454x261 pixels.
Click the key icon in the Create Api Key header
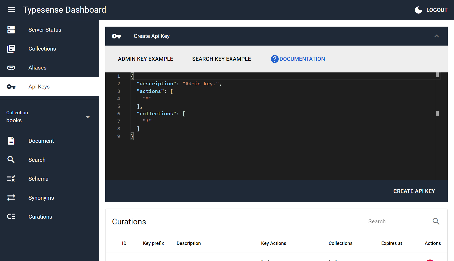(116, 36)
